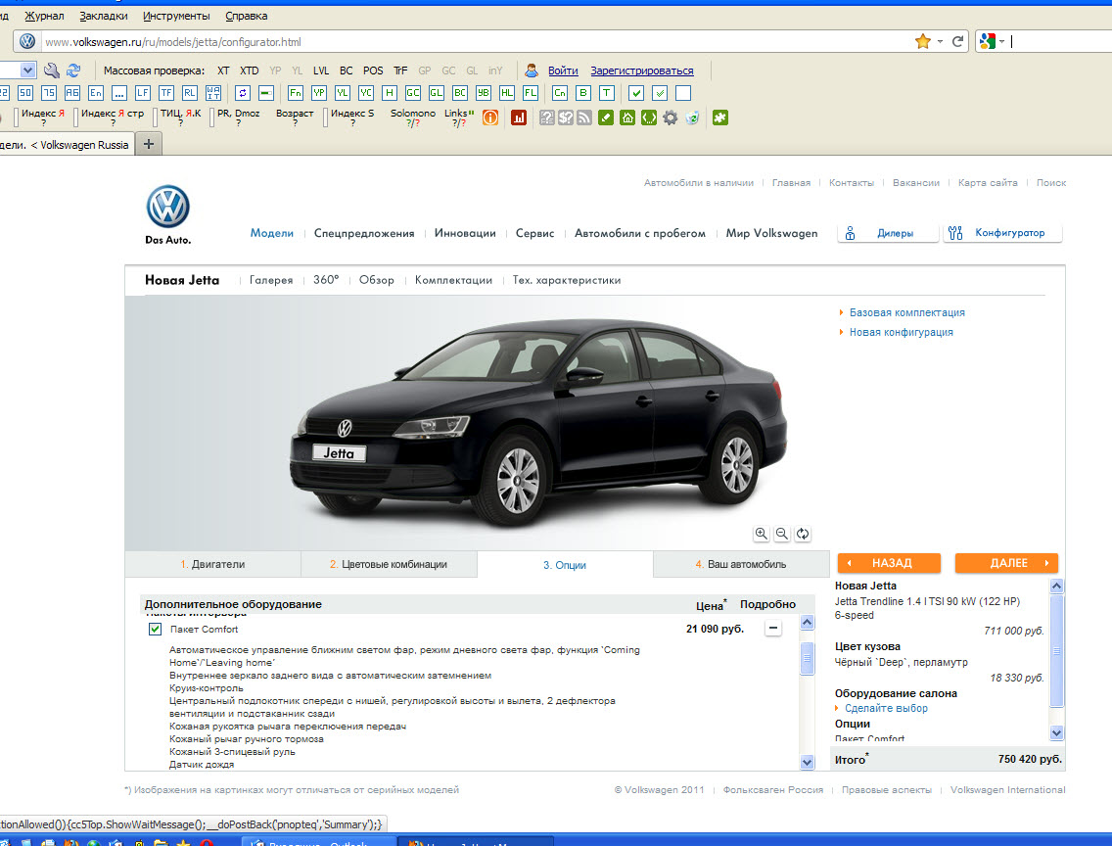Viewport: 1112px width, 846px height.
Task: Click the wrench settings icon in toolbar
Action: (51, 70)
